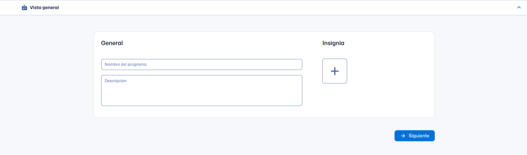The height and width of the screenshot is (155, 527).
Task: Click the General section heading
Action: (112, 43)
